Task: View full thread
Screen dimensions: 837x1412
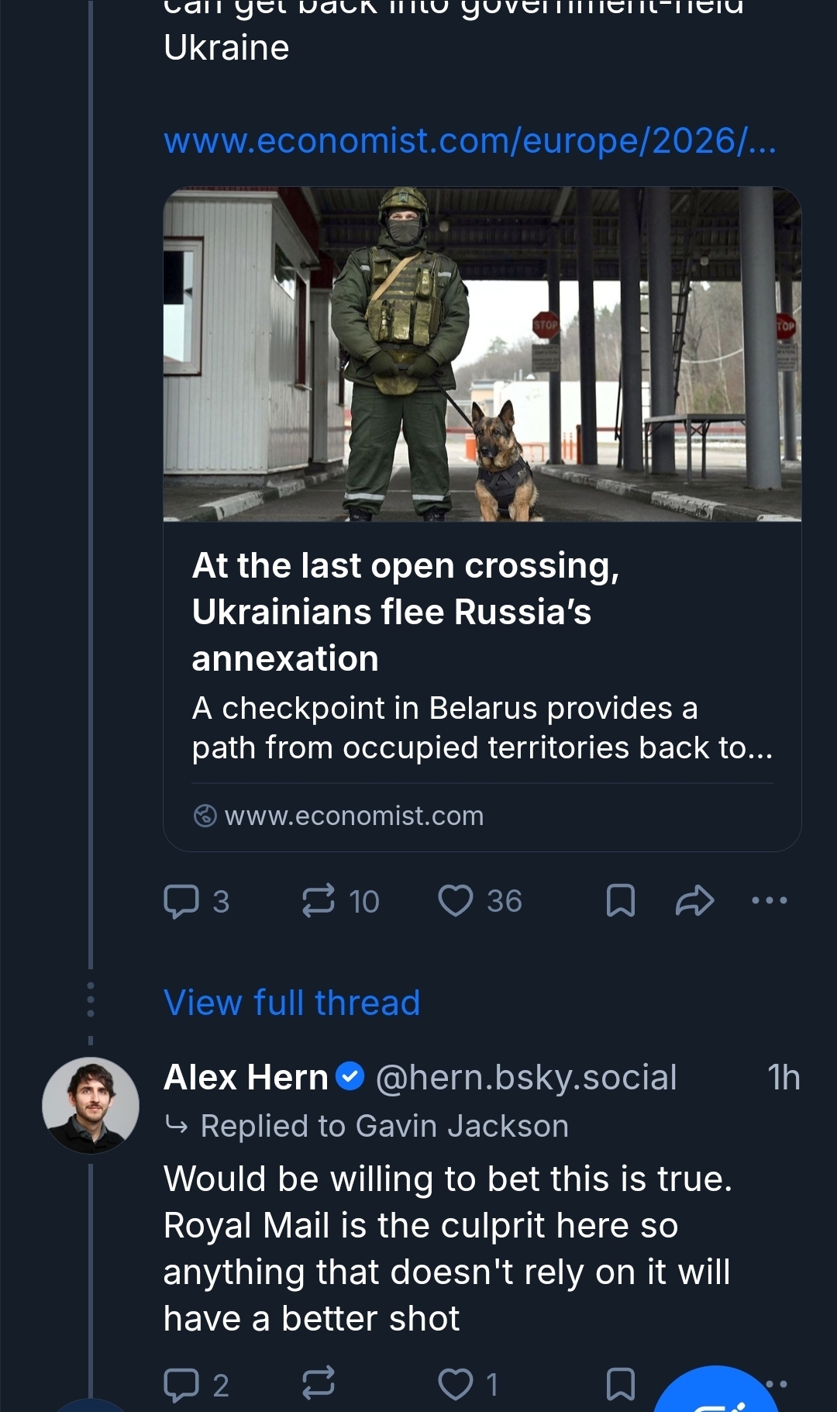Action: [292, 1003]
